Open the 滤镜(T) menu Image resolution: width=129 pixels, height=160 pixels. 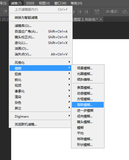tap(16, 3)
